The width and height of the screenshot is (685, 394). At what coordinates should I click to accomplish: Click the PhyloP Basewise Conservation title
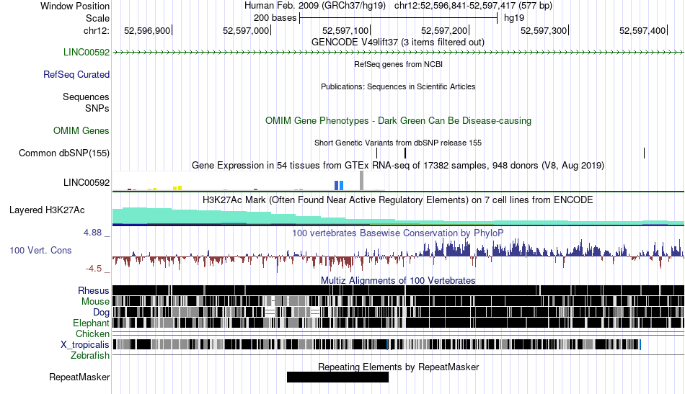click(398, 233)
